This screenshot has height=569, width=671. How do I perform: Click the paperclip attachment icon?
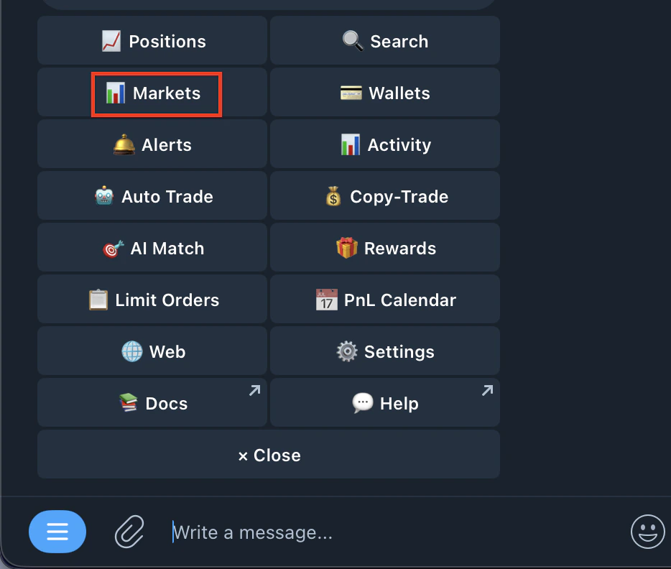click(129, 532)
